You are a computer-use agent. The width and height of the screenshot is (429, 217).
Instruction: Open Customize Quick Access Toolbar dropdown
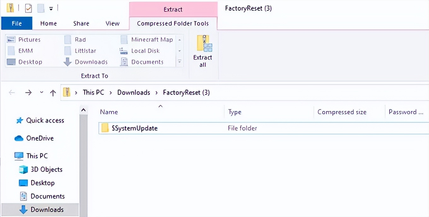[x=51, y=9]
